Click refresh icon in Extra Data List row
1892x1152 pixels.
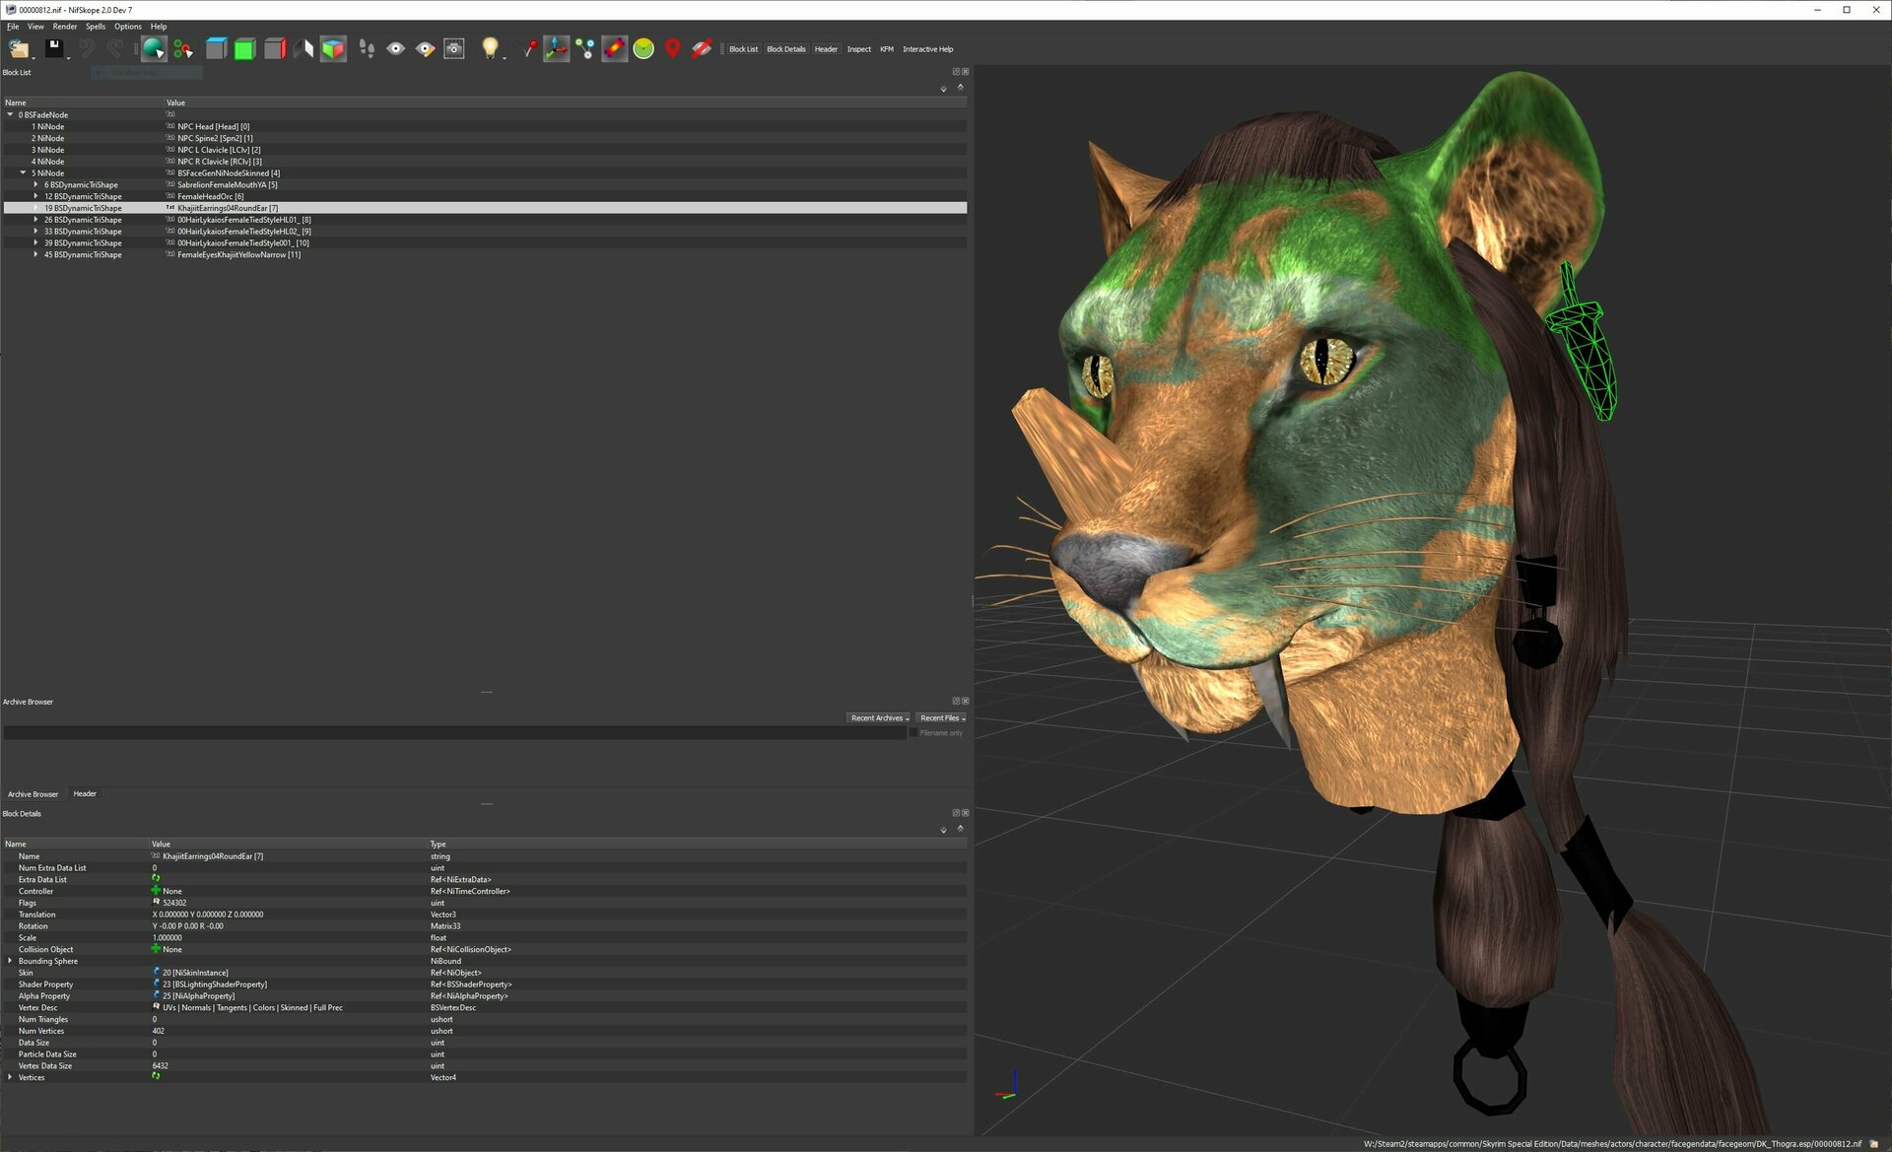click(x=156, y=879)
